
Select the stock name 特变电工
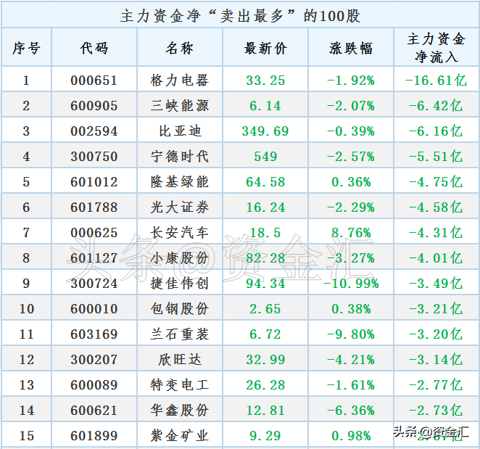[180, 385]
